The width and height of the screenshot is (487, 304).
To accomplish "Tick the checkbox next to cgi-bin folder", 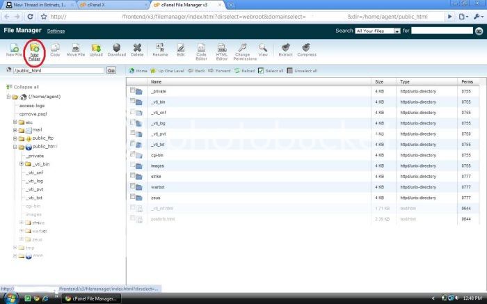I will [132, 155].
